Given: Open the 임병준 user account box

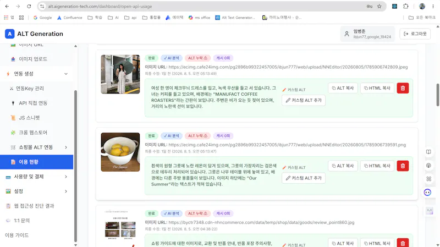Looking at the screenshot, I should (367, 34).
